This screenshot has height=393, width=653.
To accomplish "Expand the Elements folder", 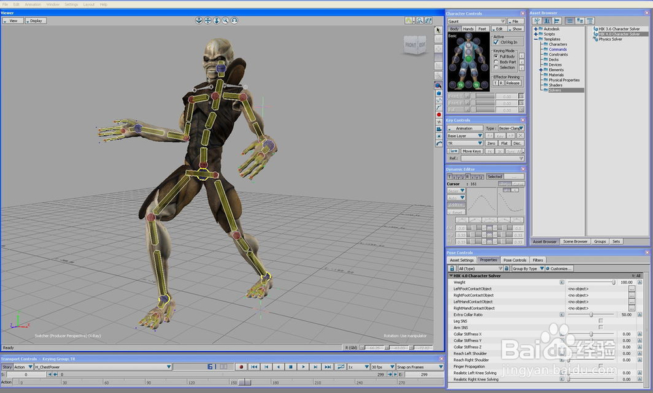I will pyautogui.click(x=541, y=69).
